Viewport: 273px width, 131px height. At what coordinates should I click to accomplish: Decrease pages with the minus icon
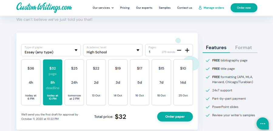(179, 51)
